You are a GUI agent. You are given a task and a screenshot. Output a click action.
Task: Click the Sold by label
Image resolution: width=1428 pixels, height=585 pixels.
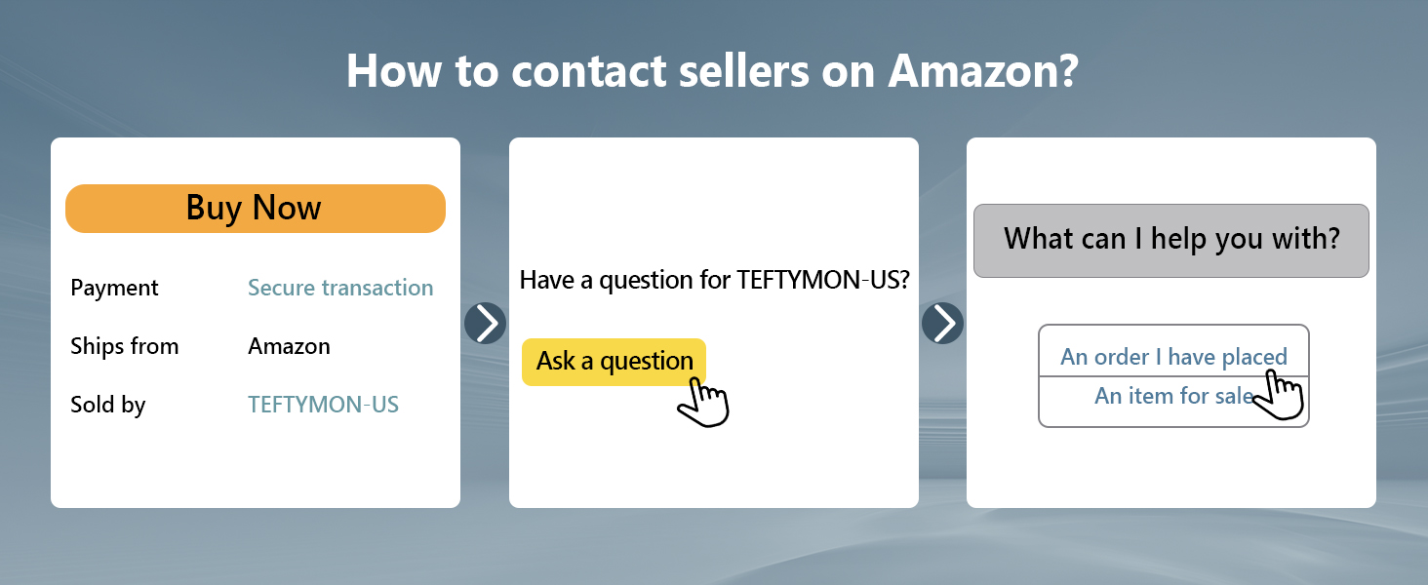pyautogui.click(x=107, y=405)
